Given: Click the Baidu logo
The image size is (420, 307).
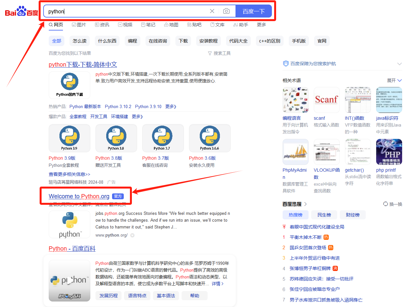Looking at the screenshot, I should coord(22,11).
